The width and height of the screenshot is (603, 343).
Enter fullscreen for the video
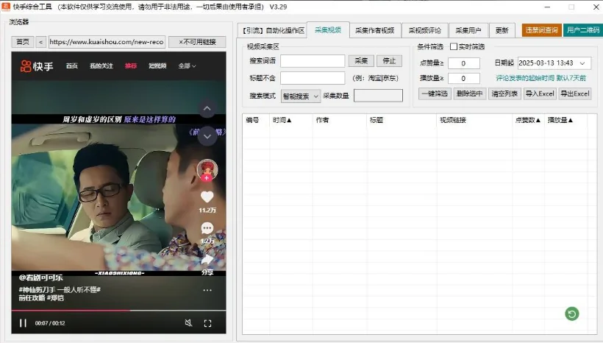coord(207,323)
